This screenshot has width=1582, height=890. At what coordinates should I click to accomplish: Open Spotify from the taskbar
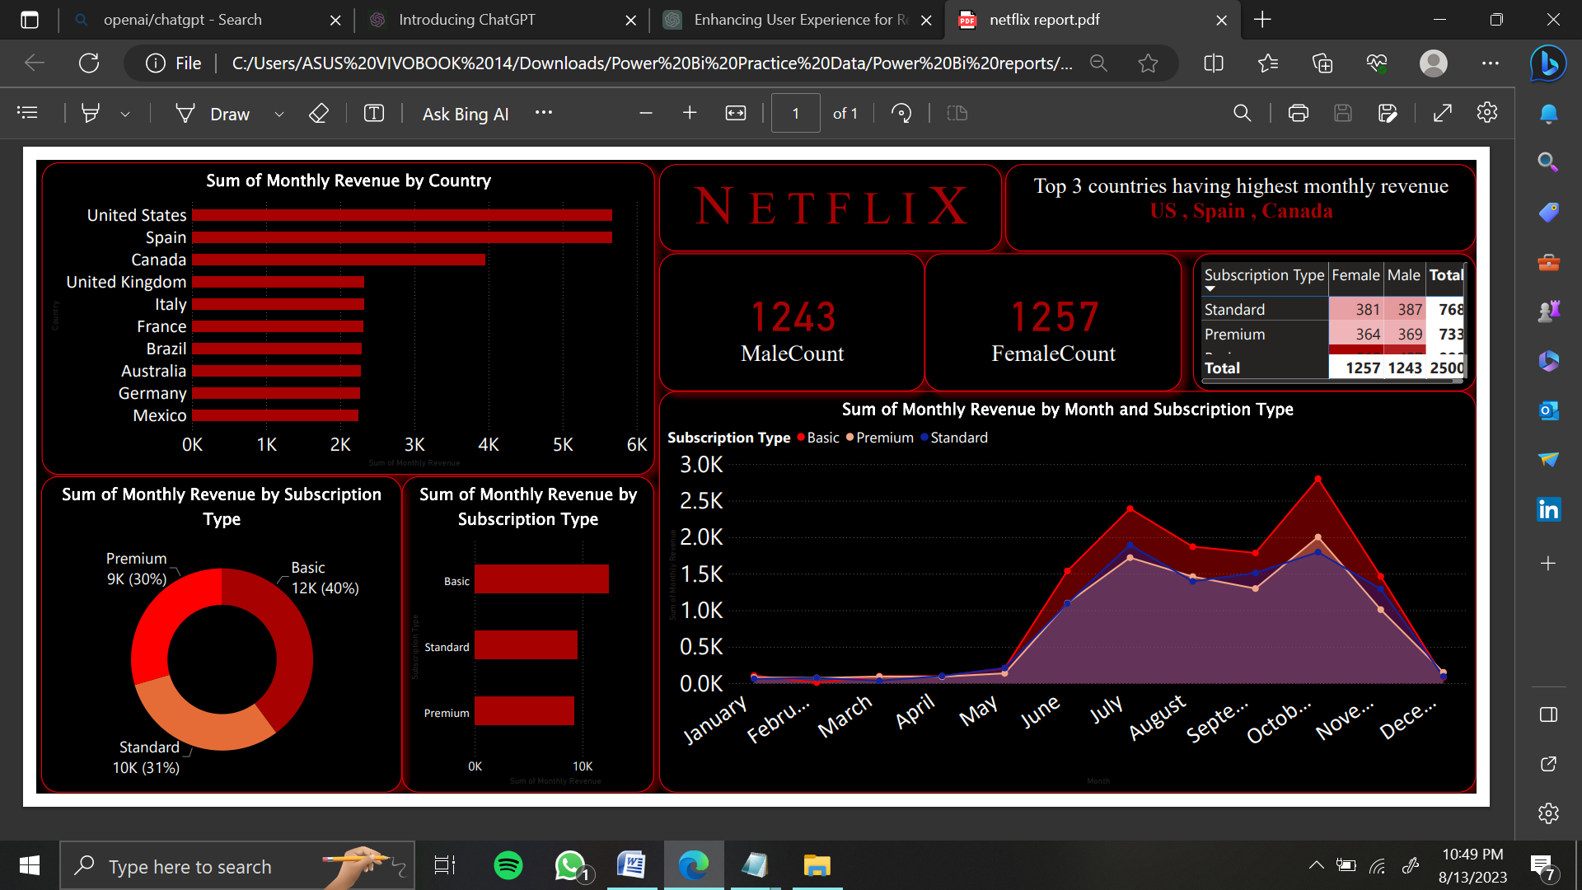point(508,865)
